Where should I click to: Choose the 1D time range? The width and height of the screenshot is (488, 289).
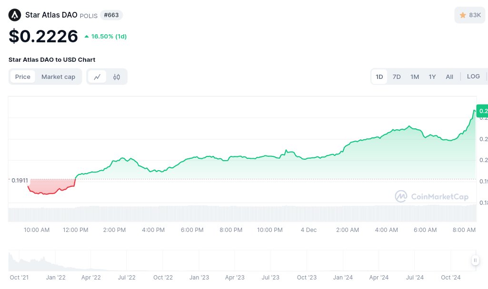coord(379,77)
